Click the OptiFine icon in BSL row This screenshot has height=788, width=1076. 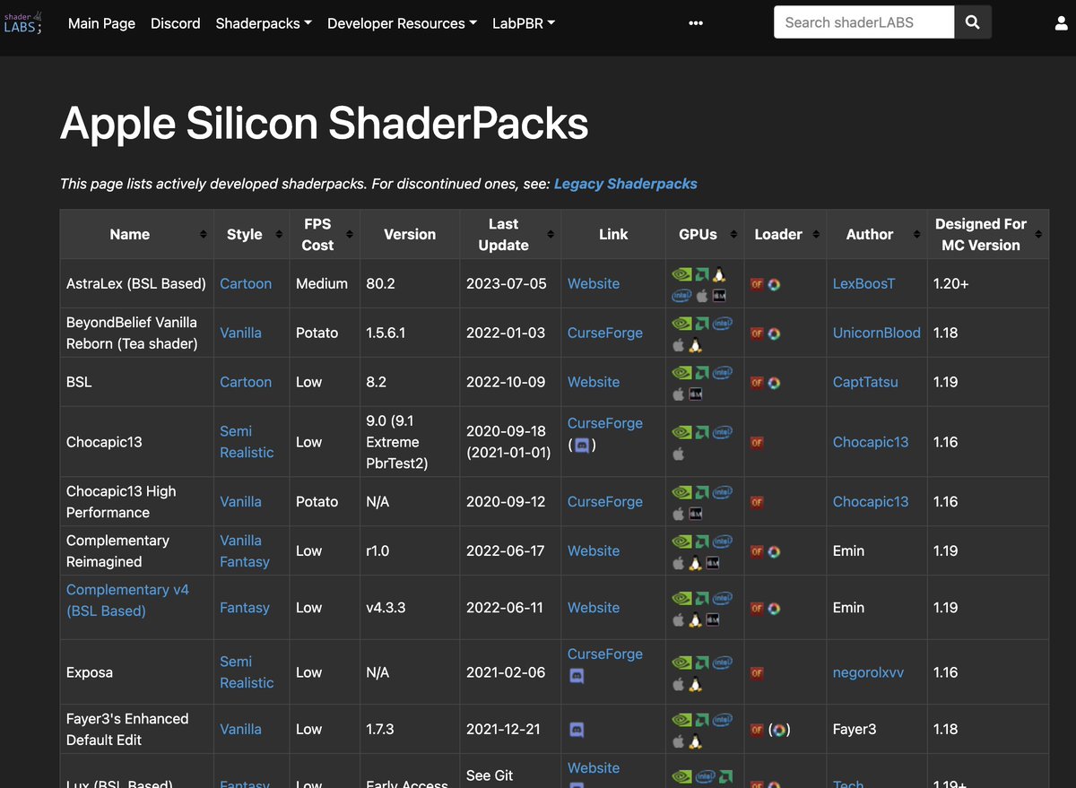[757, 383]
